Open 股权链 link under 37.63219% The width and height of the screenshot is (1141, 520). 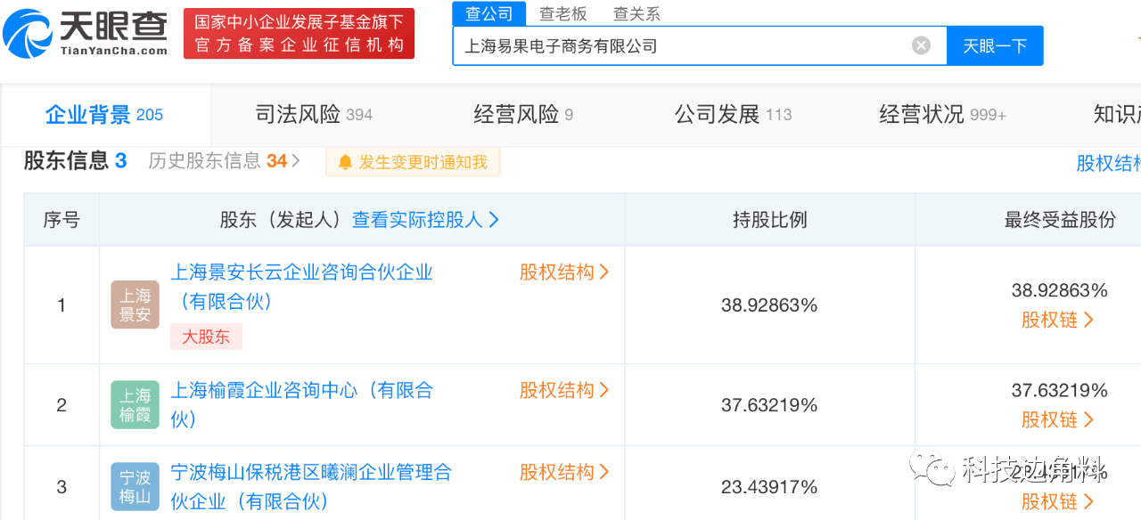point(1058,419)
